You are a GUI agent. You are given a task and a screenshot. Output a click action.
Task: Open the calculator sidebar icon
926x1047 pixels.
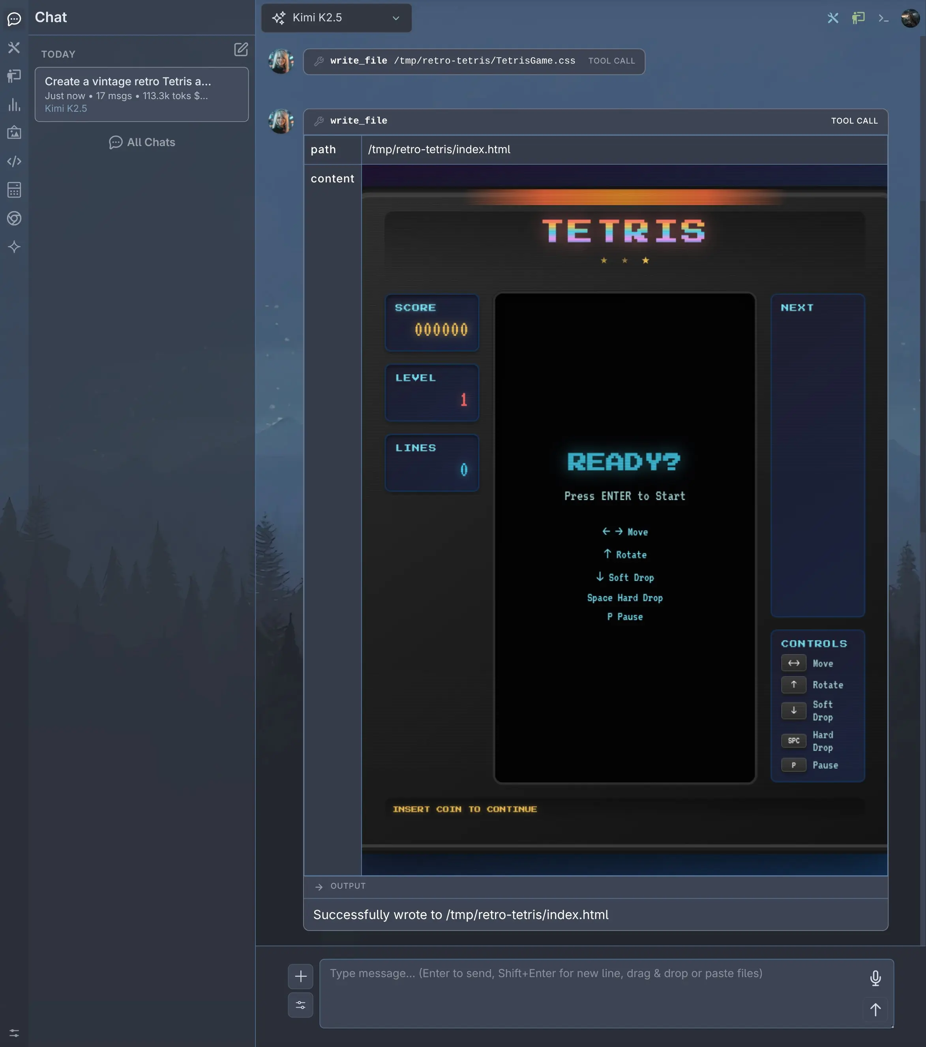(x=14, y=190)
